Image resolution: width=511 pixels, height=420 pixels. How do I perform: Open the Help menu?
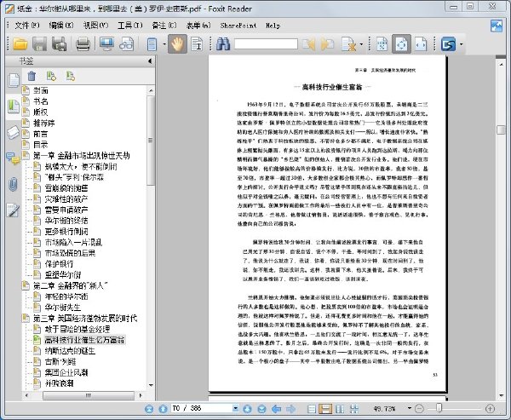pos(273,26)
